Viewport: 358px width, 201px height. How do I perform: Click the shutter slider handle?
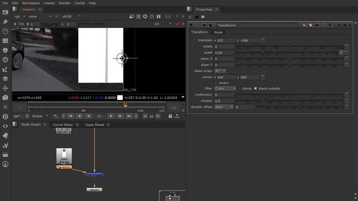[262, 100]
